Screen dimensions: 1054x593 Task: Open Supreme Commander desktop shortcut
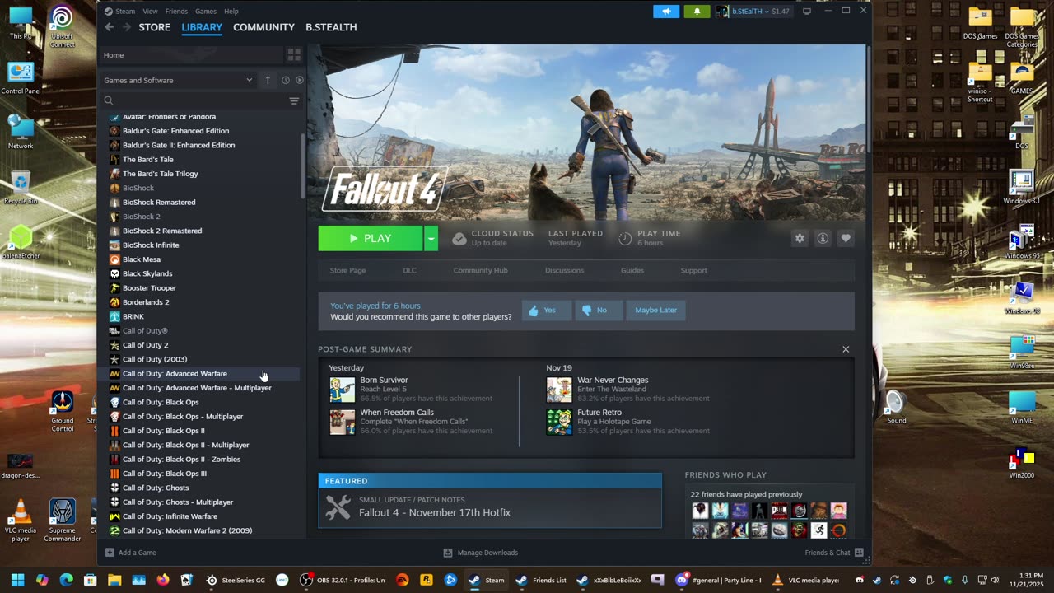(63, 520)
